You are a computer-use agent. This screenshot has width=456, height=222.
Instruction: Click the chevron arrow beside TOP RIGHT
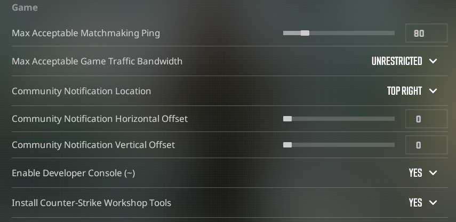433,91
